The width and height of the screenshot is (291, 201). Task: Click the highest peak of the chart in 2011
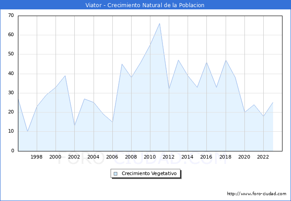[x=159, y=24]
